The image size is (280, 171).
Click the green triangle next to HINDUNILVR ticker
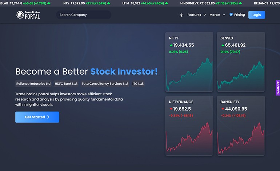point(240,3)
